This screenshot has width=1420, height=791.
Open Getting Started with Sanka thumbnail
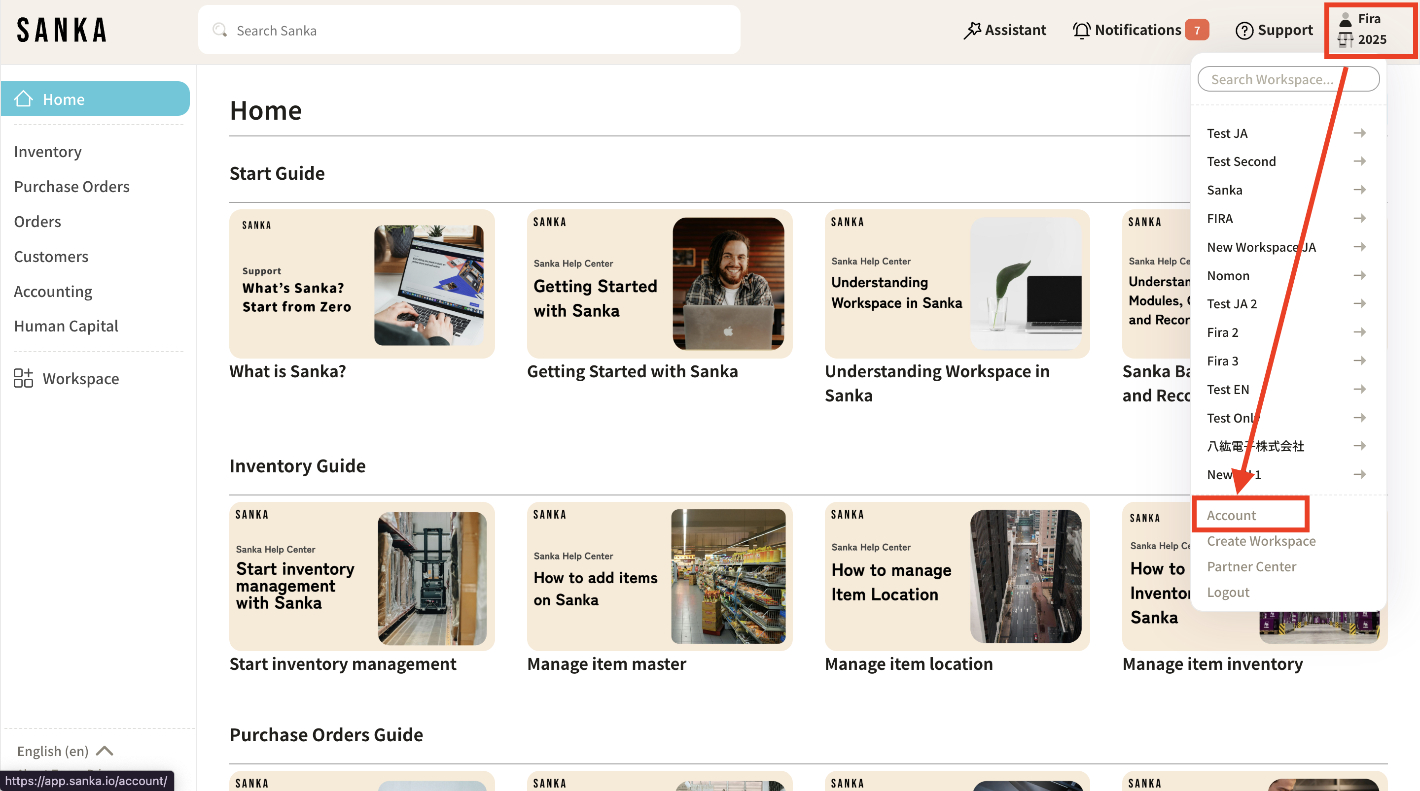pyautogui.click(x=659, y=284)
